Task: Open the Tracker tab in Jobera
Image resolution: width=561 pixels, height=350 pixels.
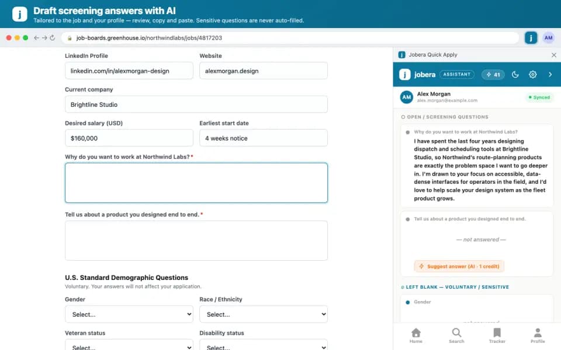Action: [x=497, y=335]
